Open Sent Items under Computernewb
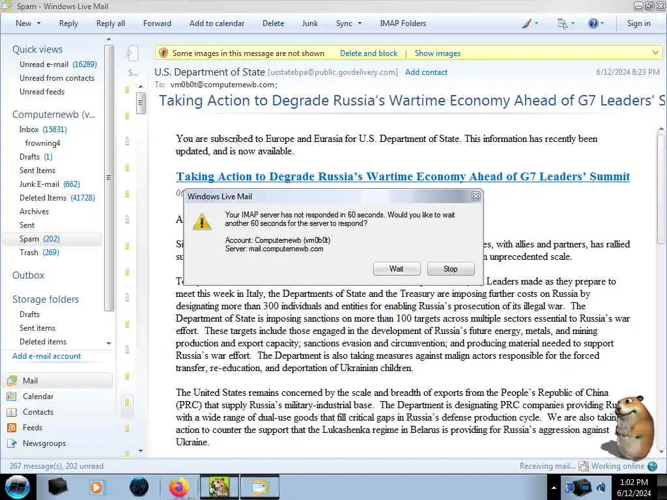 pyautogui.click(x=37, y=170)
